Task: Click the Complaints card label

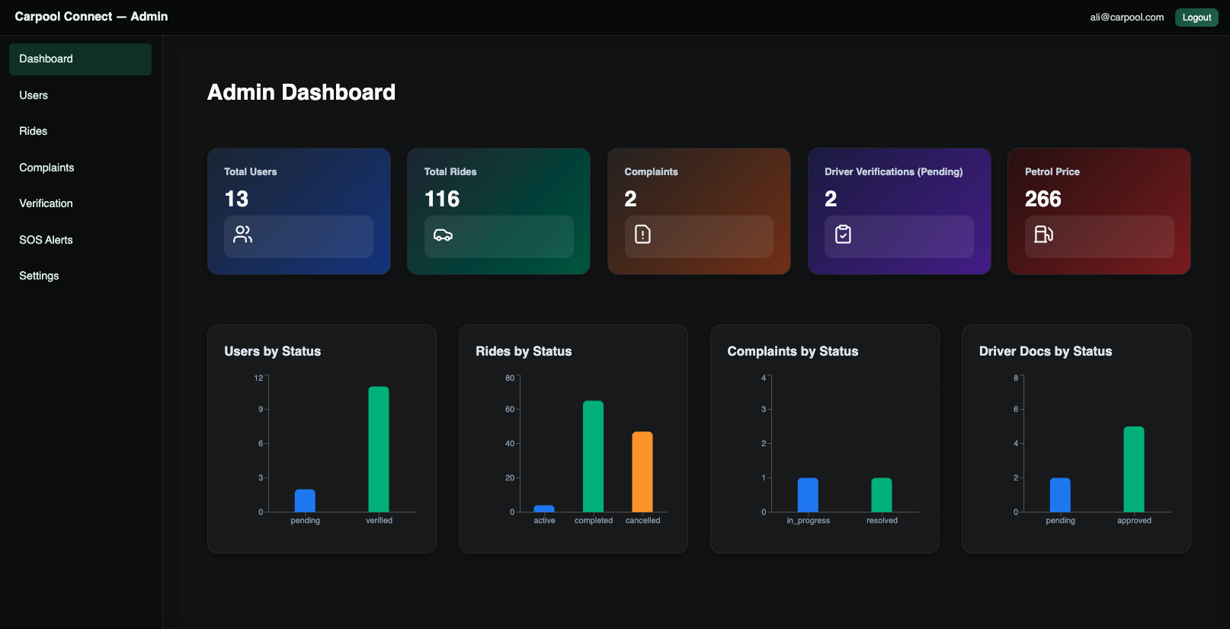Action: pos(651,172)
